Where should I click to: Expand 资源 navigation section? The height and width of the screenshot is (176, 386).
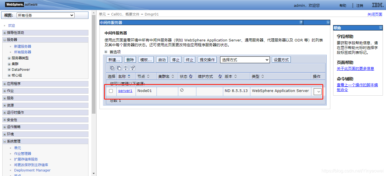(x=5, y=105)
